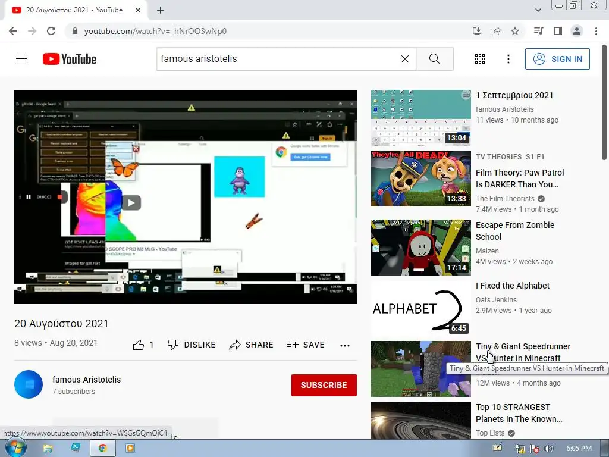Image resolution: width=609 pixels, height=457 pixels.
Task: Open Top 10 STRANGEST Planets thumbnail
Action: (421, 421)
